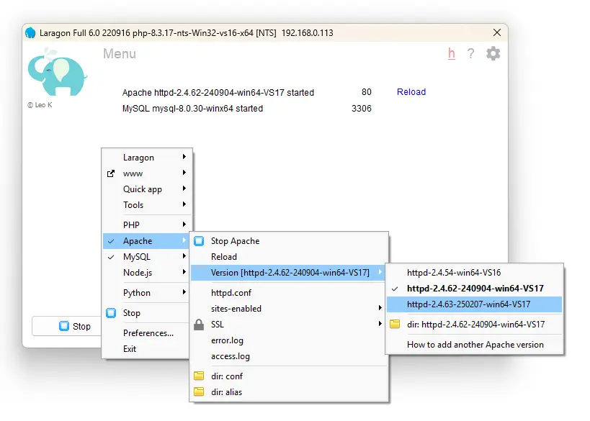Click the blue Laragon title bar icon

pos(30,33)
